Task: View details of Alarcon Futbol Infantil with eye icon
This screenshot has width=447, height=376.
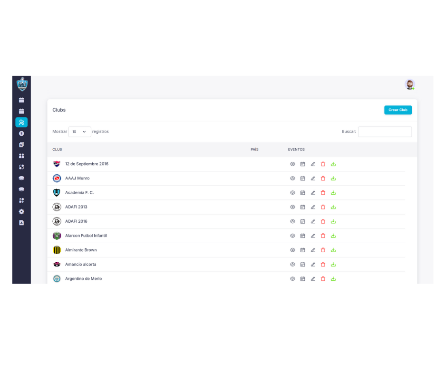Action: point(292,236)
